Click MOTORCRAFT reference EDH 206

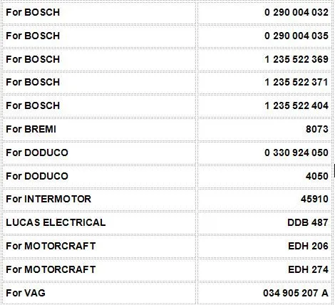308,246
